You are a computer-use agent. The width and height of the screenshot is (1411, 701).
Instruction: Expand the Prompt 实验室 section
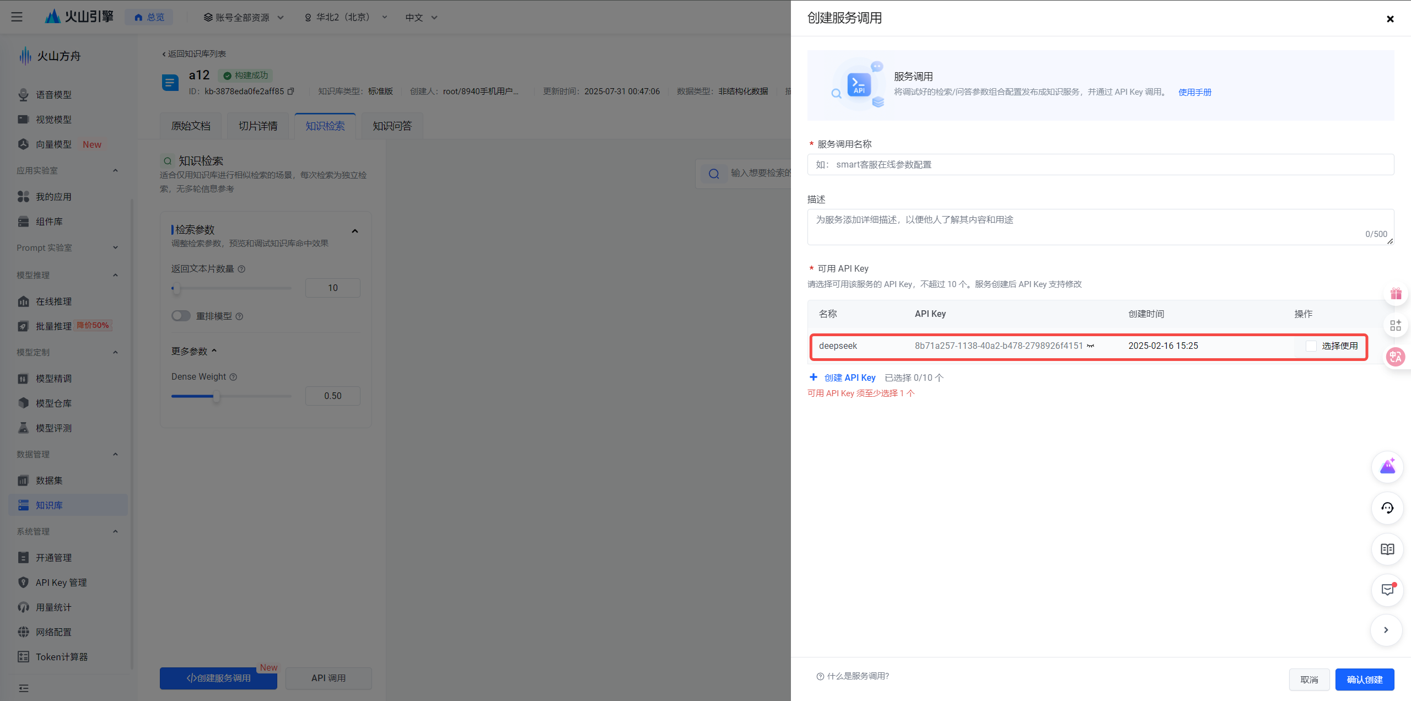tap(115, 247)
